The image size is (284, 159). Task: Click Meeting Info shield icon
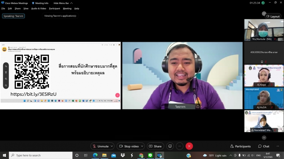pyautogui.click(x=33, y=3)
